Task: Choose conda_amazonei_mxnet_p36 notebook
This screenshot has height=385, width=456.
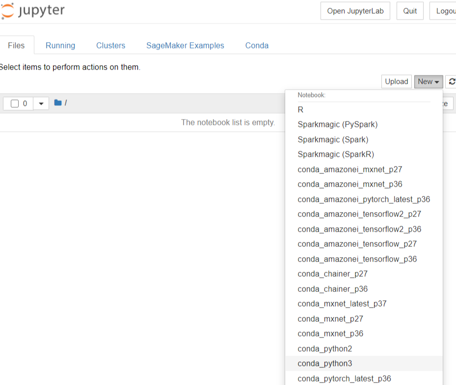Action: pos(364,184)
